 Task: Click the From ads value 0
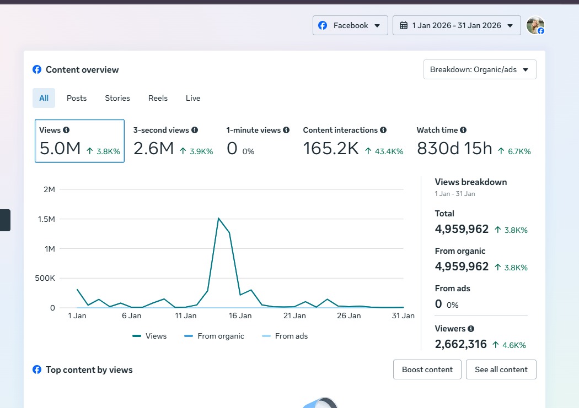tap(438, 304)
